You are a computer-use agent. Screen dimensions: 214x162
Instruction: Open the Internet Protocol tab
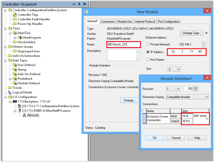tap(145, 22)
